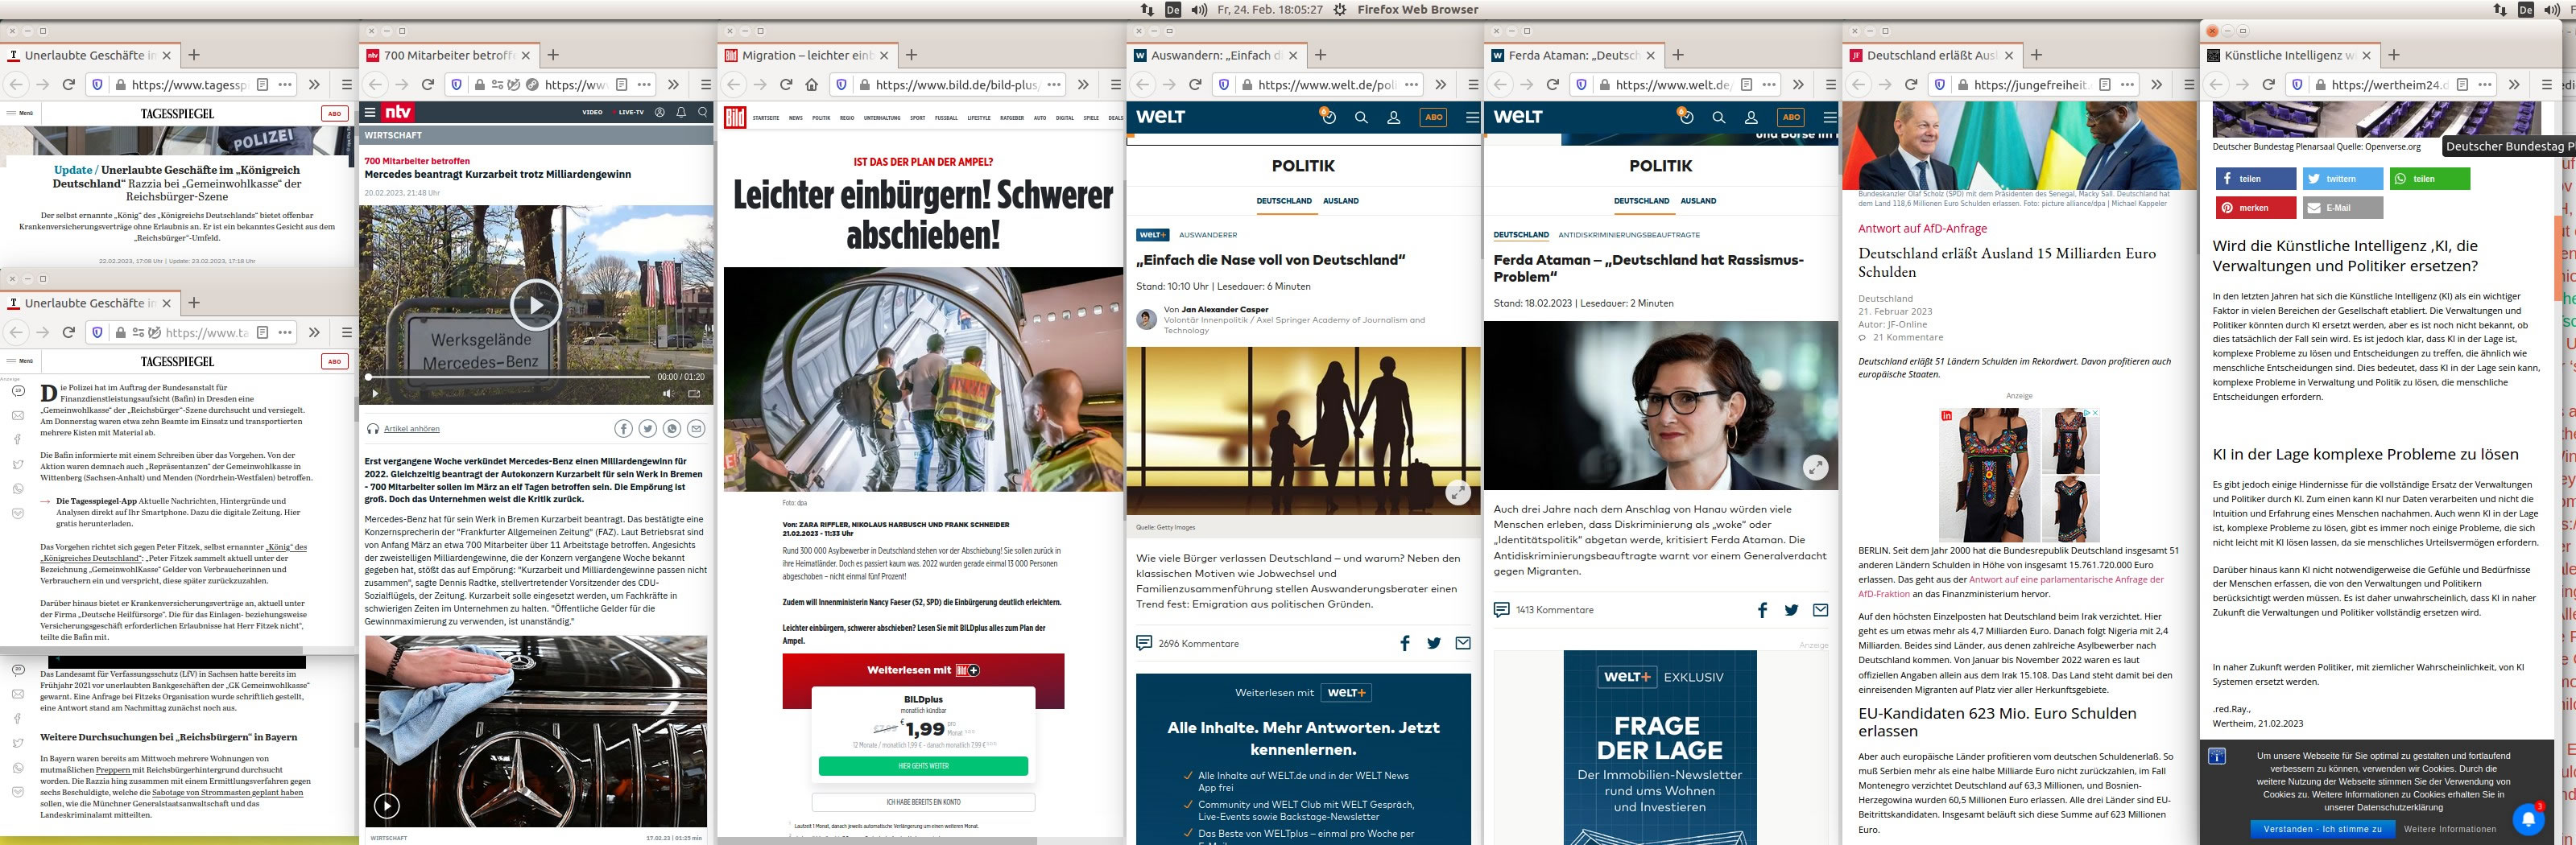The image size is (2576, 845).
Task: Enlarge the Auswandern silhouette image
Action: (x=1458, y=493)
